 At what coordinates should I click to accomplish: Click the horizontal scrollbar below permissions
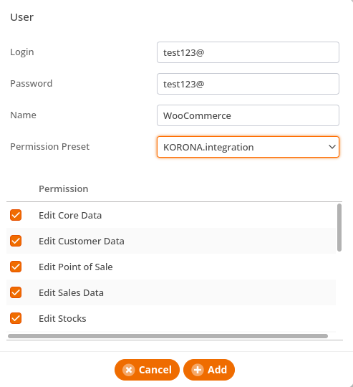click(168, 336)
